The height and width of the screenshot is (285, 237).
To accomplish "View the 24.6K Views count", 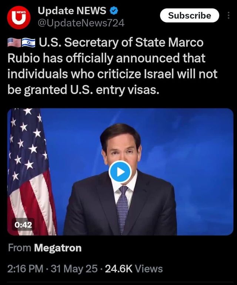I will [x=134, y=269].
